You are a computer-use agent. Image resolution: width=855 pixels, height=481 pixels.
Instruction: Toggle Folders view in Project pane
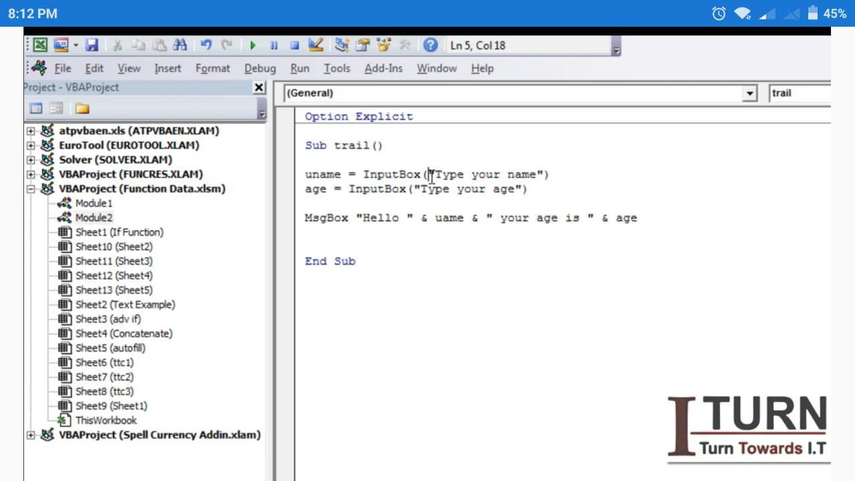(x=82, y=109)
